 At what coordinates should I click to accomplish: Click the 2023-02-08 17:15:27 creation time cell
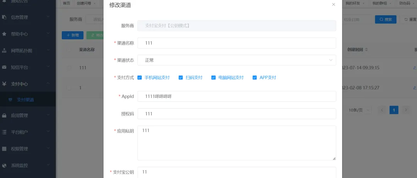click(361, 88)
